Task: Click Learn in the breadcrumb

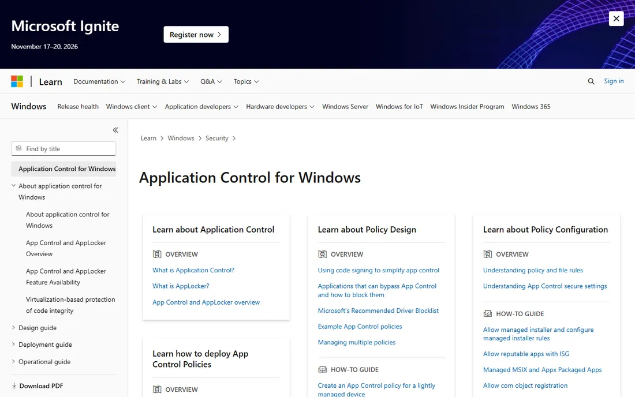Action: 148,138
